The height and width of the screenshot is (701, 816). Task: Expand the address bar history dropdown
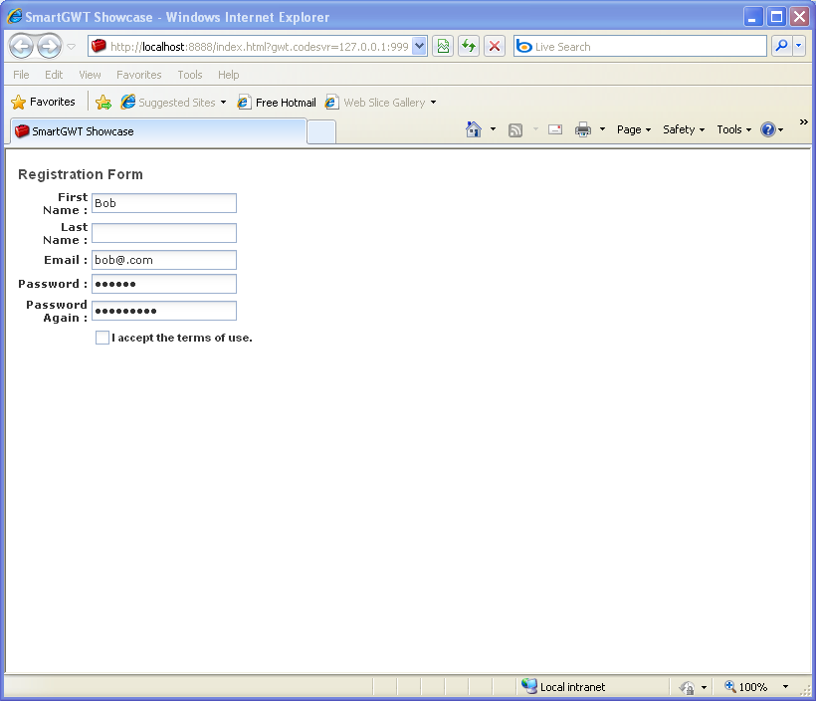(420, 47)
